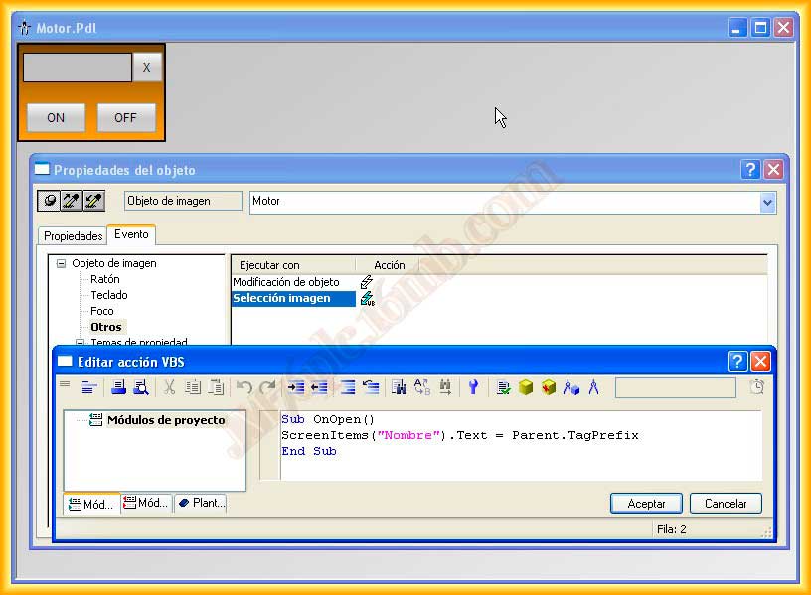Toggle the first eyedropper button in properties toolbar
Image resolution: width=811 pixels, height=595 pixels.
pyautogui.click(x=71, y=201)
